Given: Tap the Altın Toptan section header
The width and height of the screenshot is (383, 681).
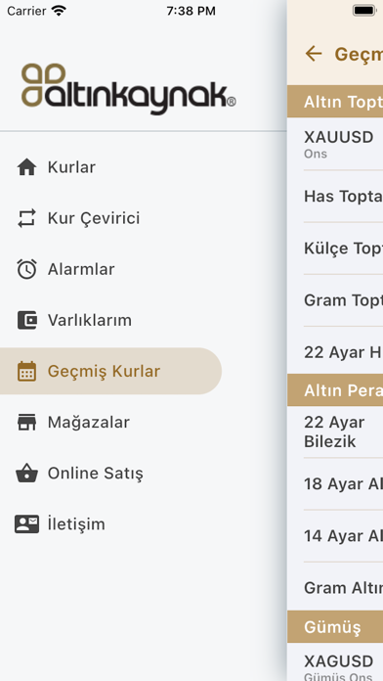Looking at the screenshot, I should pos(335,102).
